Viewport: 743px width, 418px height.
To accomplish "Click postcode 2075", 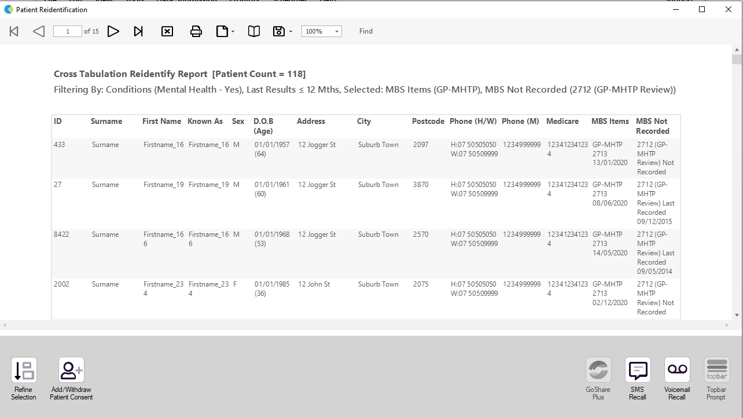I will click(x=421, y=284).
